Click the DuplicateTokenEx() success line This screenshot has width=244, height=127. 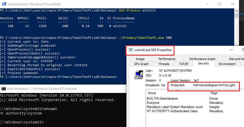pos(30,69)
